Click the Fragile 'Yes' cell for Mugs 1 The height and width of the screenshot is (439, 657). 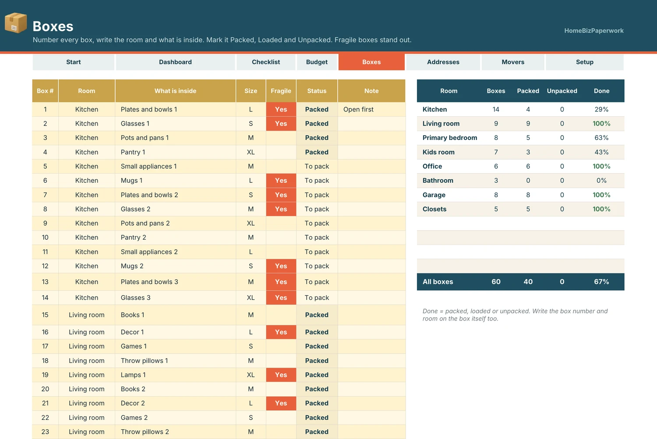click(281, 181)
